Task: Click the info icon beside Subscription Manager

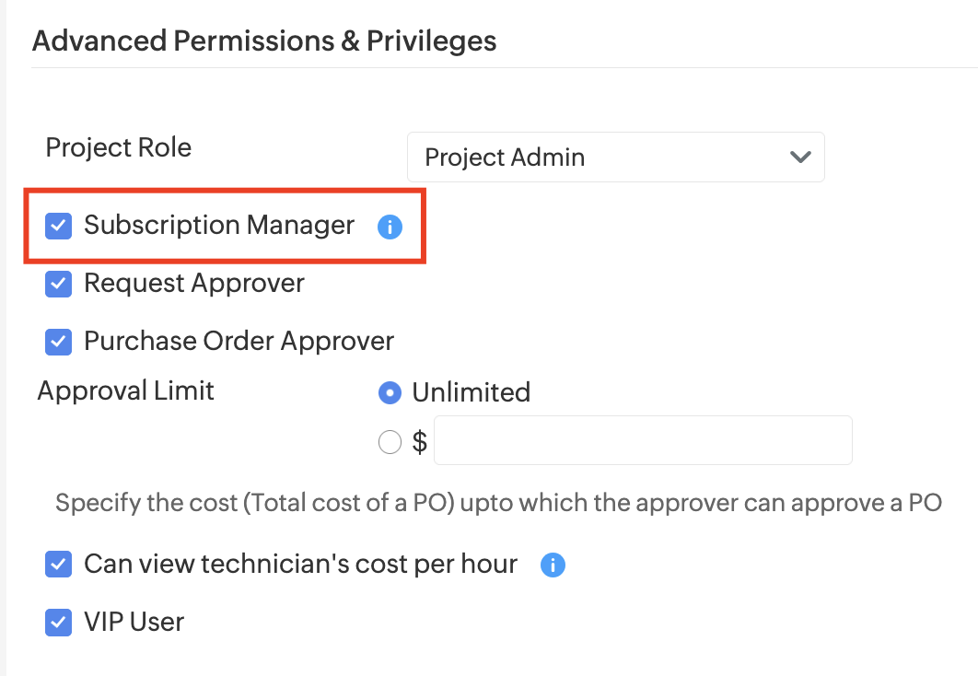Action: pos(390,227)
